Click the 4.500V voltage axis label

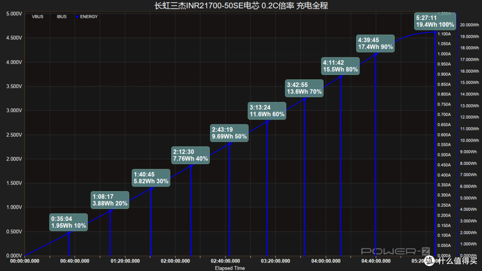pyautogui.click(x=14, y=38)
